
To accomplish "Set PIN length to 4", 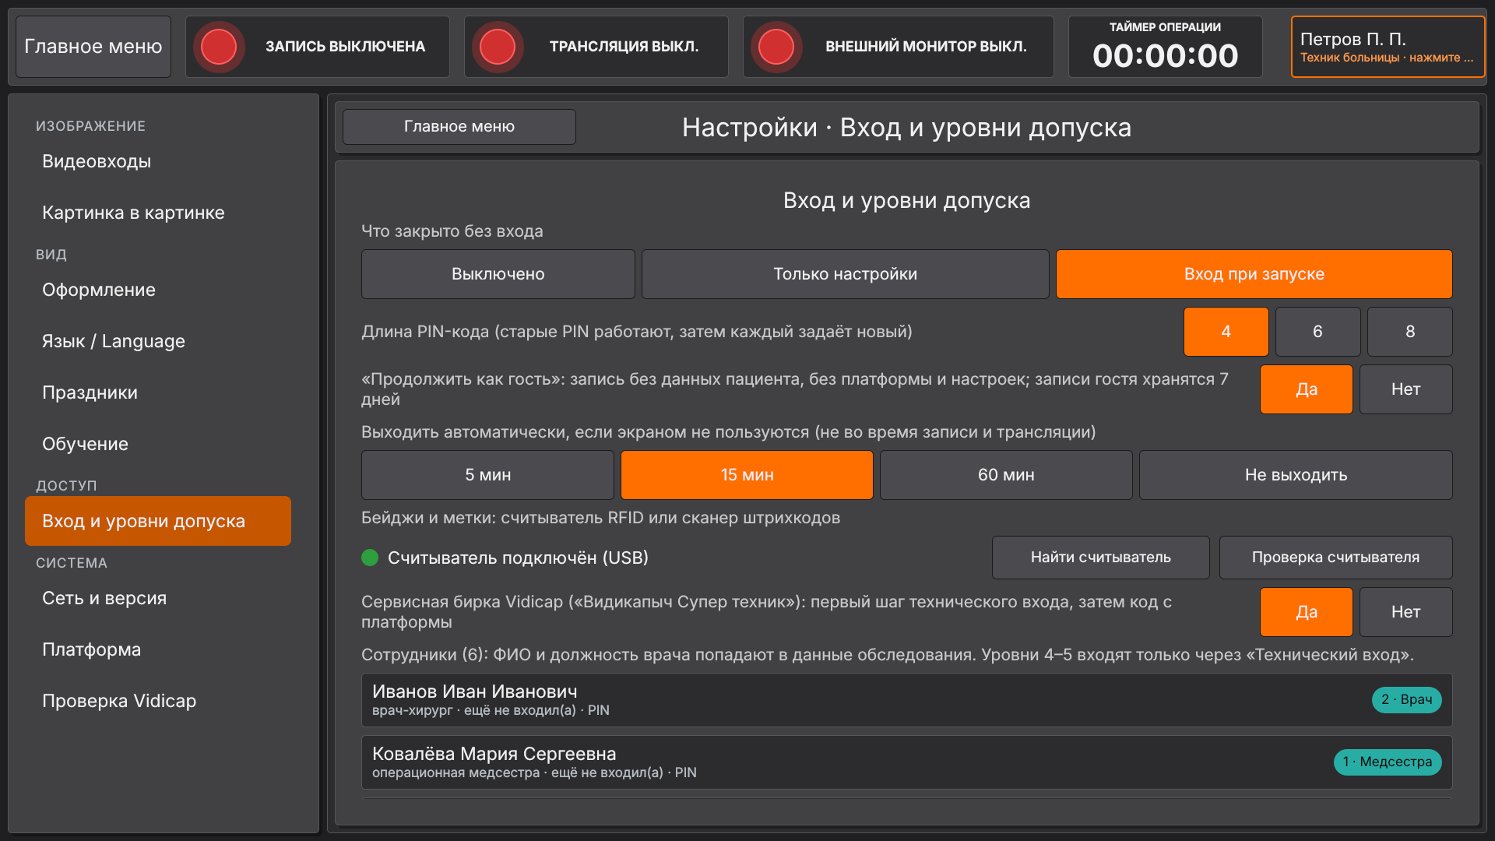I will pos(1226,332).
